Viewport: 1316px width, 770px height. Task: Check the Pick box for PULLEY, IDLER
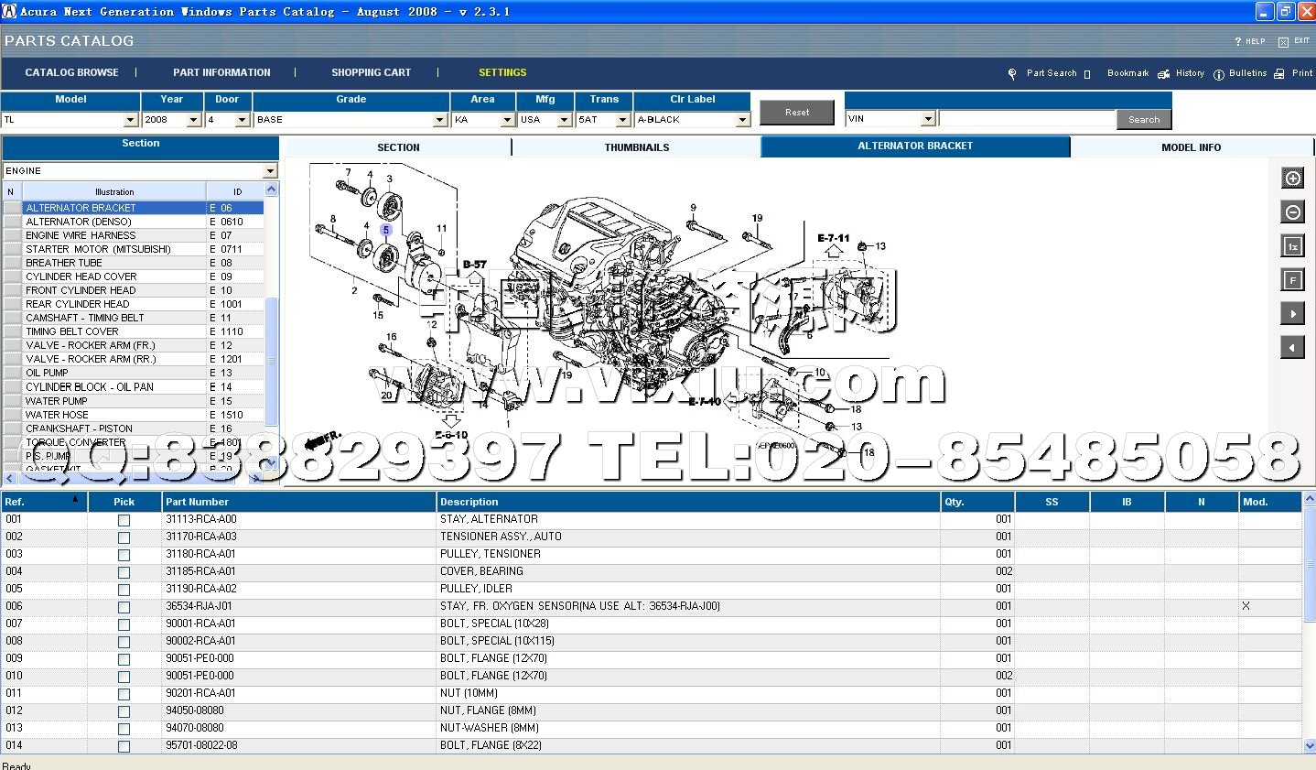124,590
